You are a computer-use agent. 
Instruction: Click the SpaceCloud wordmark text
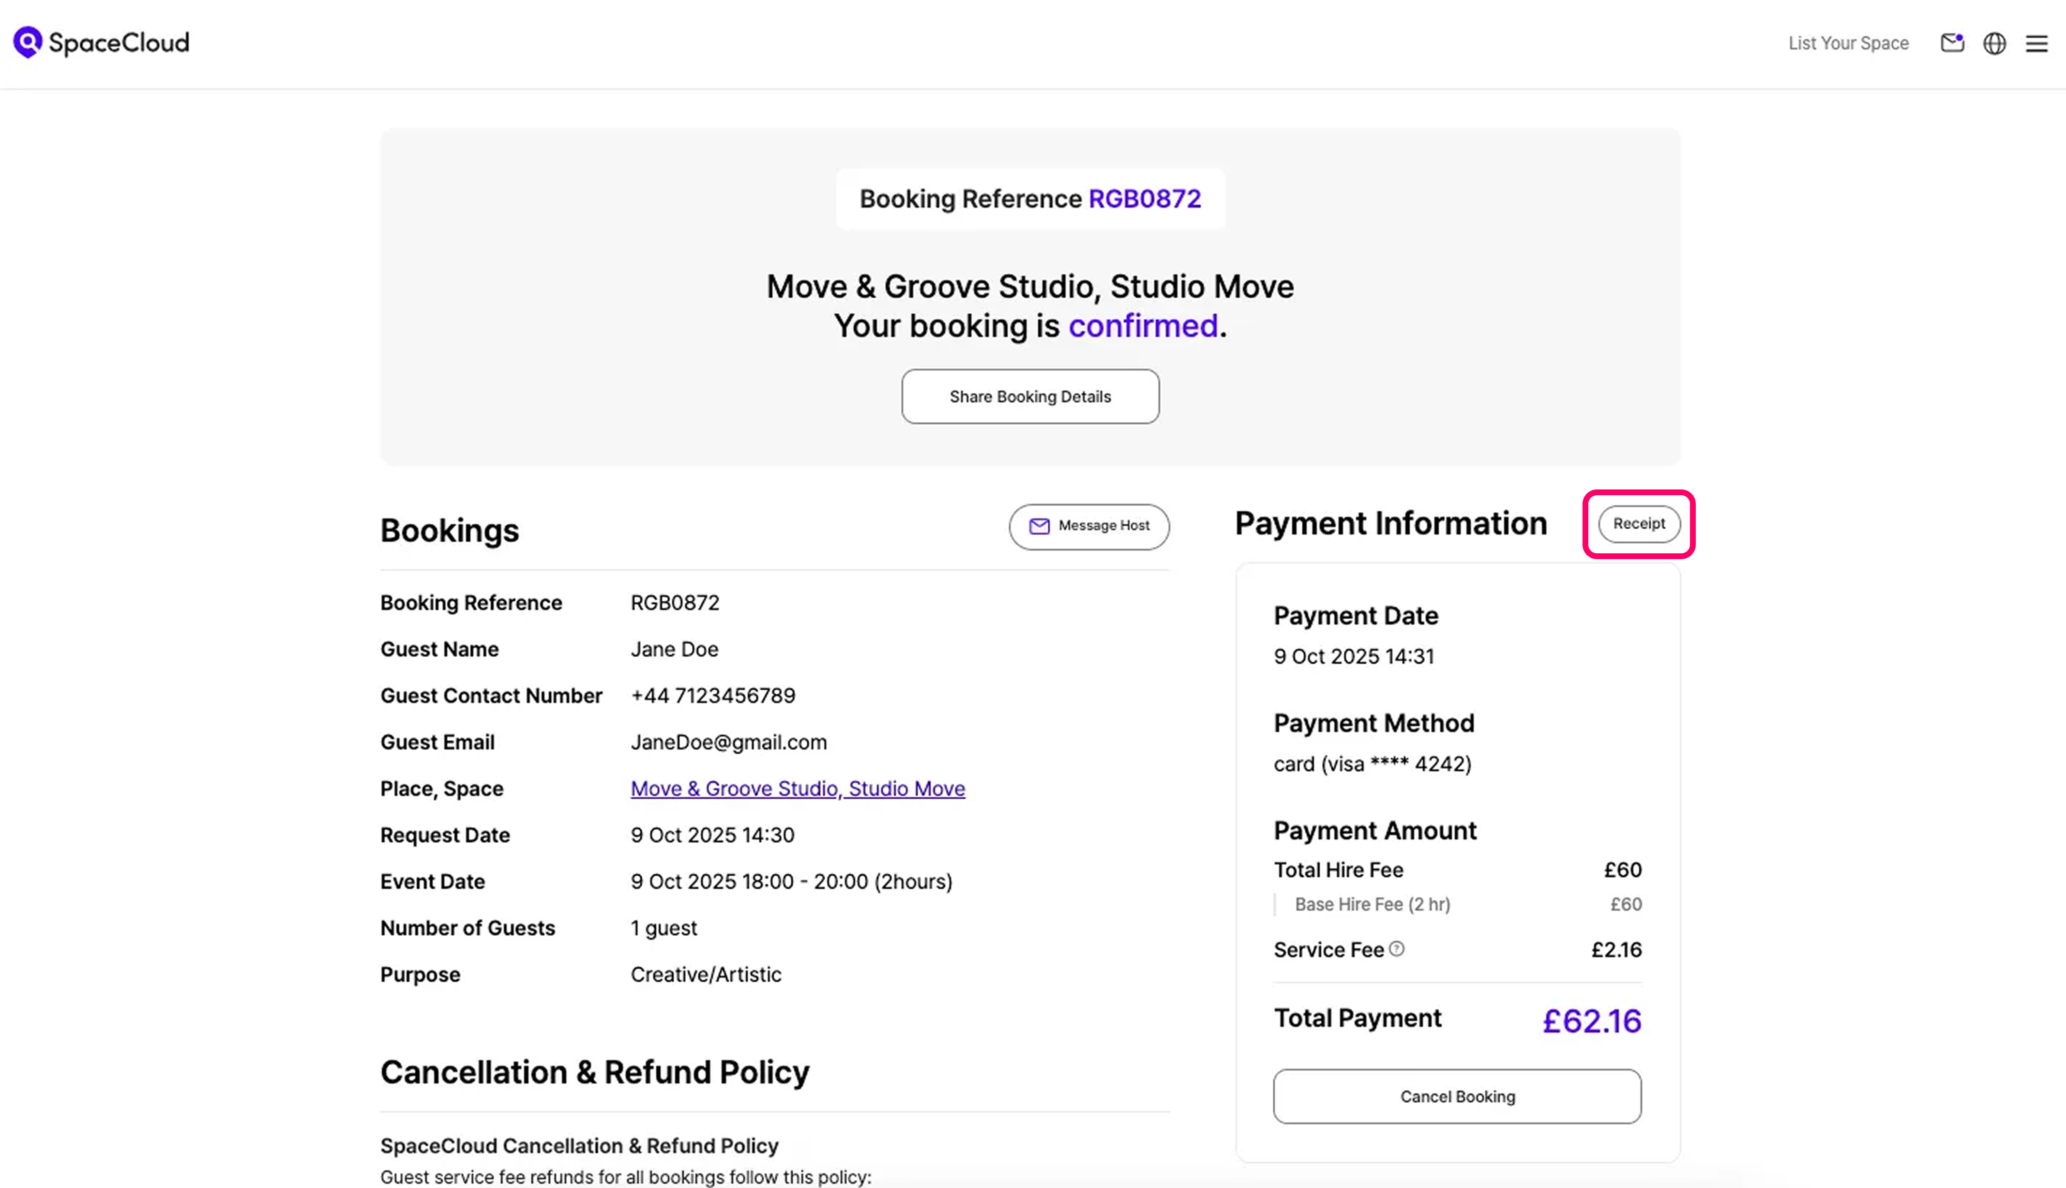coord(119,43)
